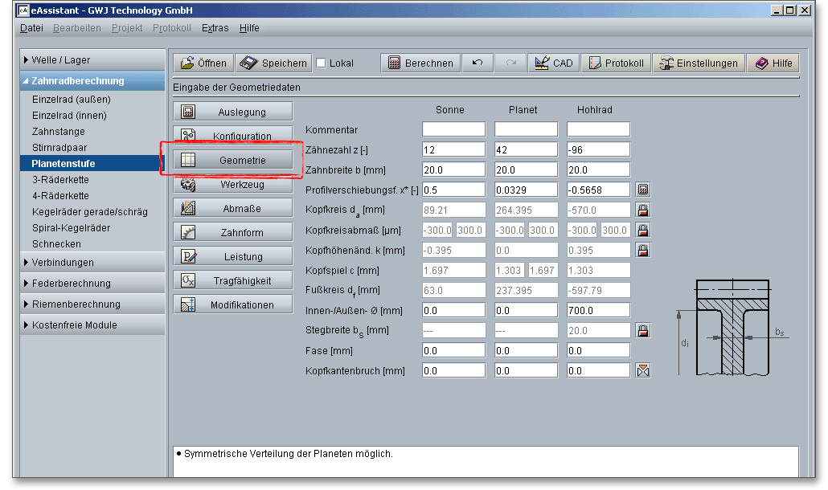Toggle the lock for Kopfhöhenänderung k
Viewport: 828px width, 490px height.
click(642, 250)
